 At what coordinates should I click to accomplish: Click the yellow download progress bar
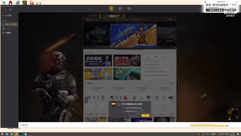click(x=209, y=126)
